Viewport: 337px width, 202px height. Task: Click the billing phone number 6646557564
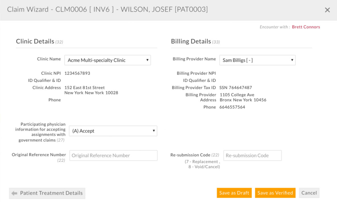point(232,107)
